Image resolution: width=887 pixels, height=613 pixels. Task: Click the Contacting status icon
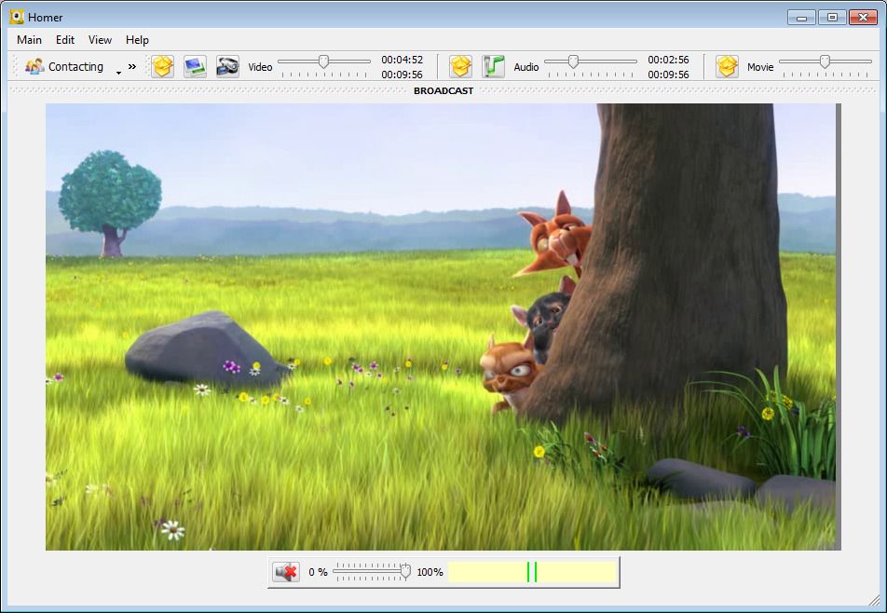pyautogui.click(x=34, y=66)
